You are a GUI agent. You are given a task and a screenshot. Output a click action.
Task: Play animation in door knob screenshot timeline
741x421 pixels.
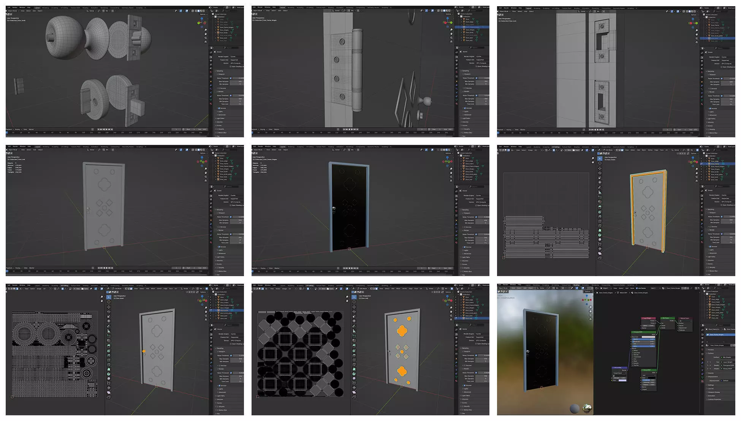(106, 129)
